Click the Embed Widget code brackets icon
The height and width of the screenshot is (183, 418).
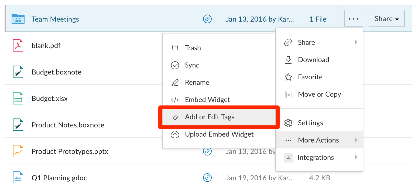175,100
